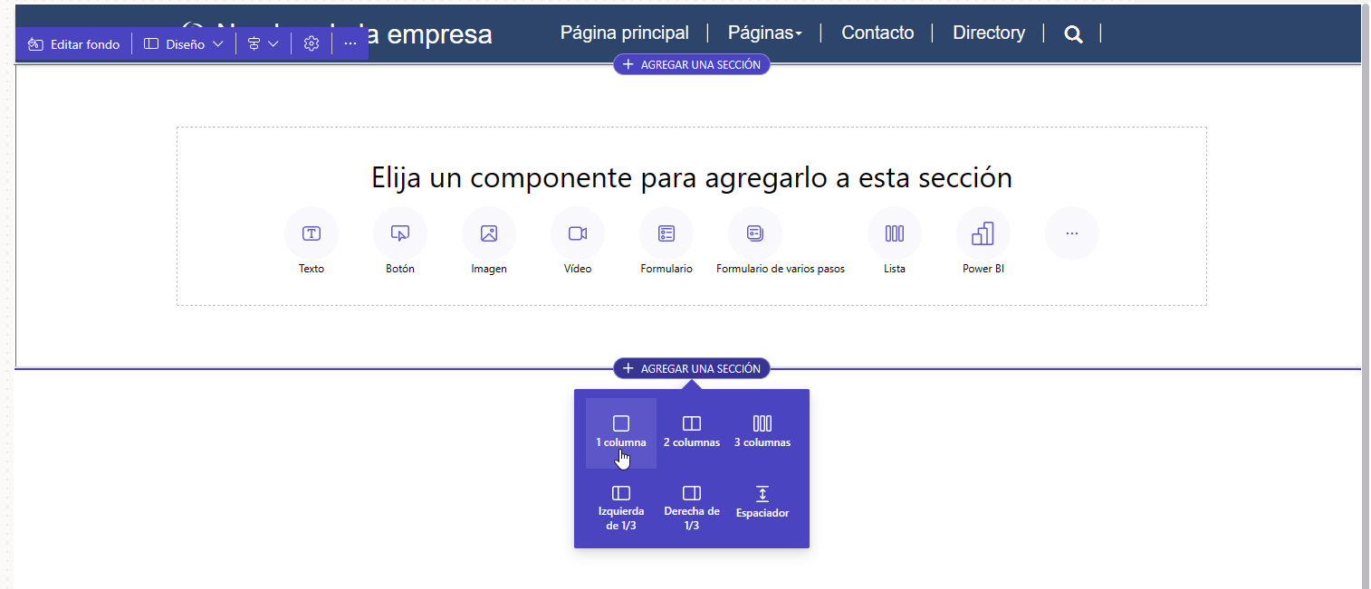Screen dimensions: 1371x589
Task: Click the top Agregar una sección button
Action: tap(691, 63)
